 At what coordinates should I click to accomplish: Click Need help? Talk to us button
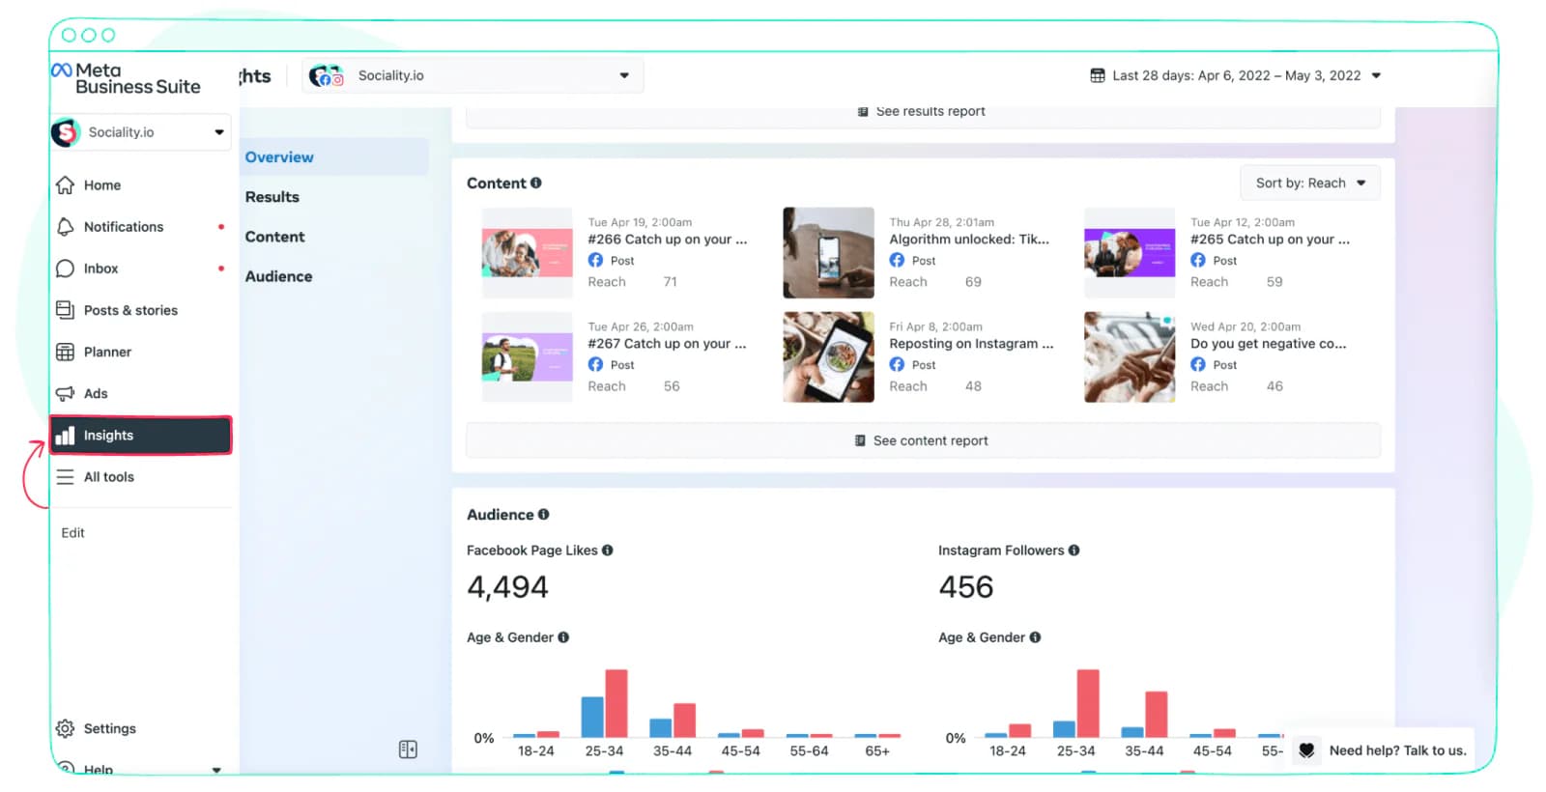pos(1384,750)
